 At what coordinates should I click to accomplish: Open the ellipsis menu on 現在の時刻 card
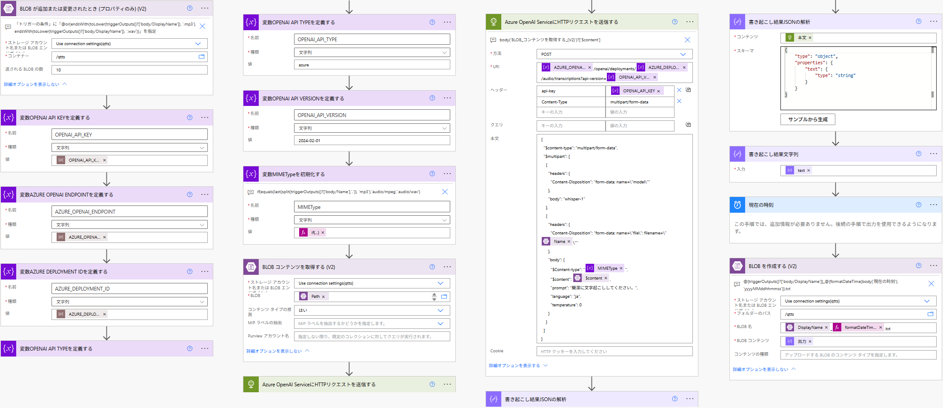pyautogui.click(x=934, y=205)
